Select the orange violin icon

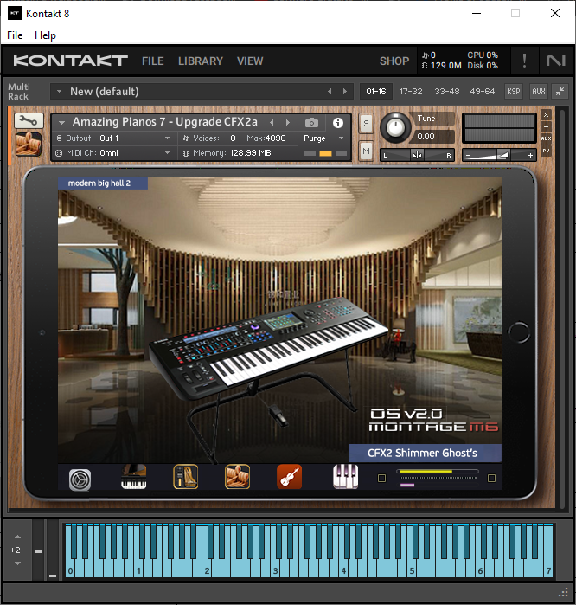(x=289, y=477)
